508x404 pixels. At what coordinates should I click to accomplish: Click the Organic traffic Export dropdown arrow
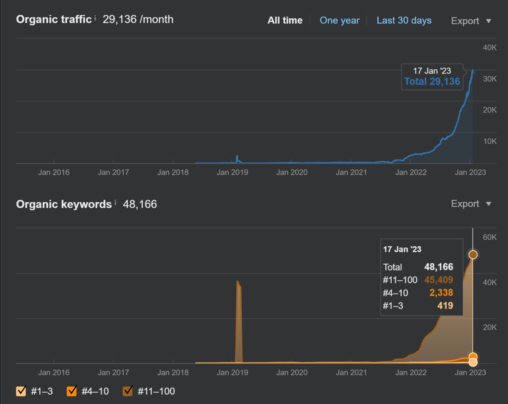pyautogui.click(x=488, y=21)
